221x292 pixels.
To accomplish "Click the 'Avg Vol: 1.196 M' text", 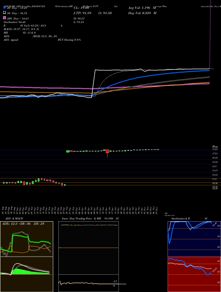I will (x=142, y=8).
